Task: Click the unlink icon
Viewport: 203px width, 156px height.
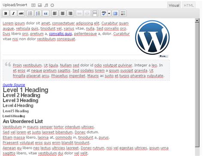Action: point(87,13)
